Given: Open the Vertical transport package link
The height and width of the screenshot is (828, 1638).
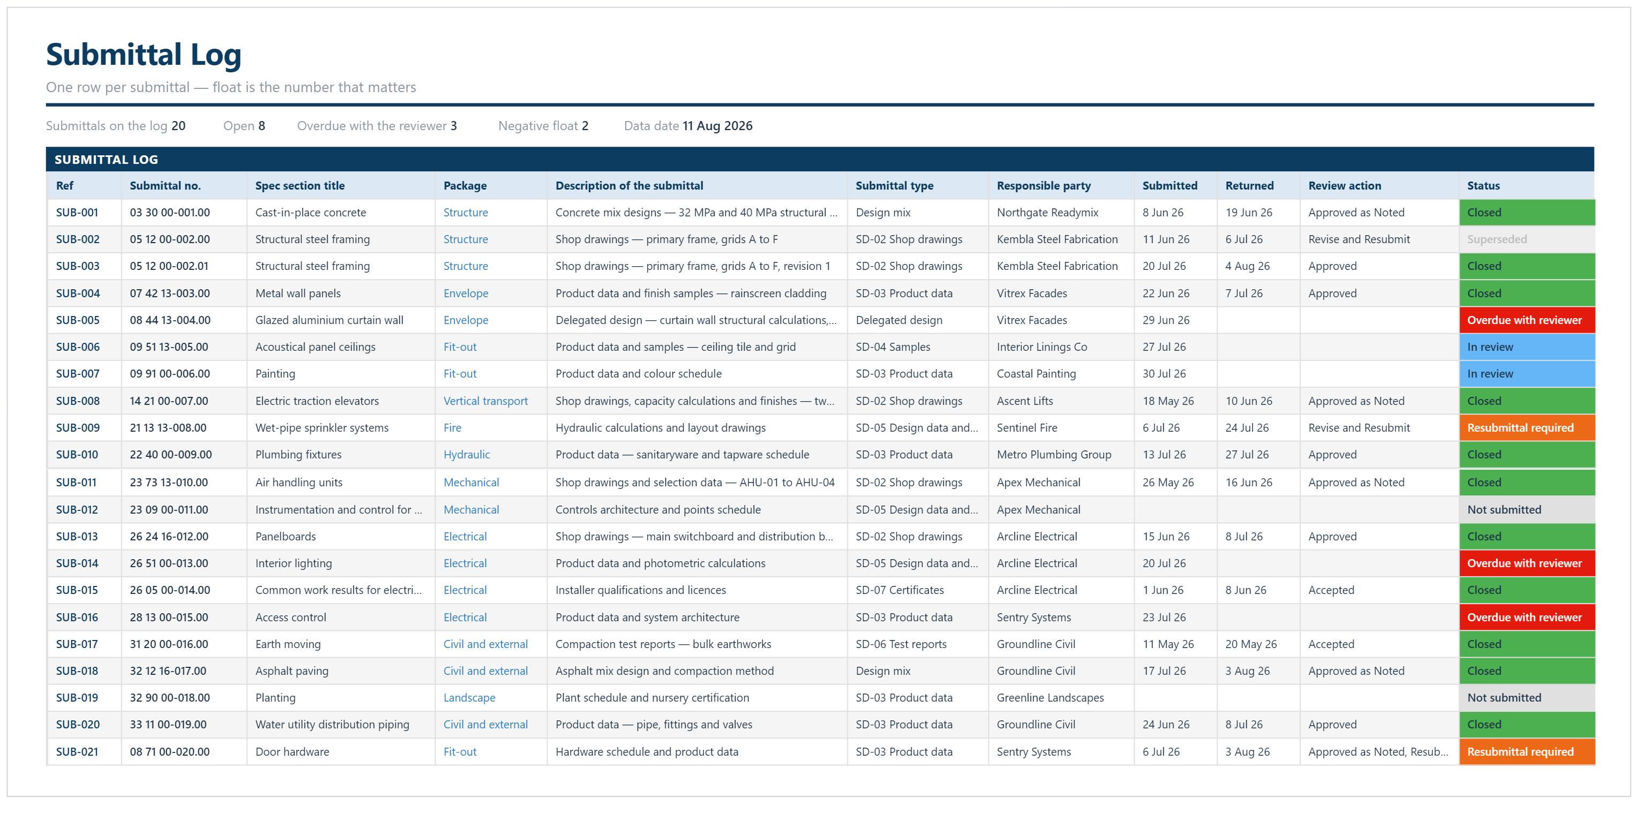Looking at the screenshot, I should (485, 401).
